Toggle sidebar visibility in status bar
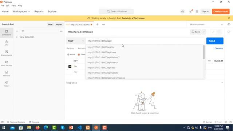233x131 pixels. click(x=3, y=122)
